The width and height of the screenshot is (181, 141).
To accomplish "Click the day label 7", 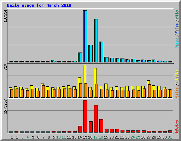I will pyautogui.click(x=43, y=137).
